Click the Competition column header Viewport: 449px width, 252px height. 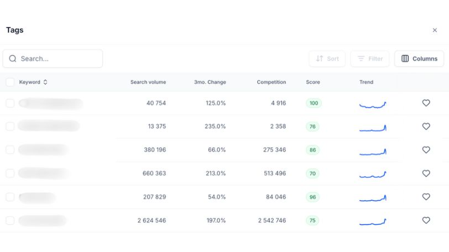coord(271,82)
